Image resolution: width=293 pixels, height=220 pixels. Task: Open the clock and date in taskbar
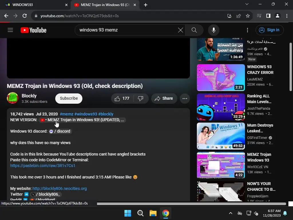pos(272,213)
